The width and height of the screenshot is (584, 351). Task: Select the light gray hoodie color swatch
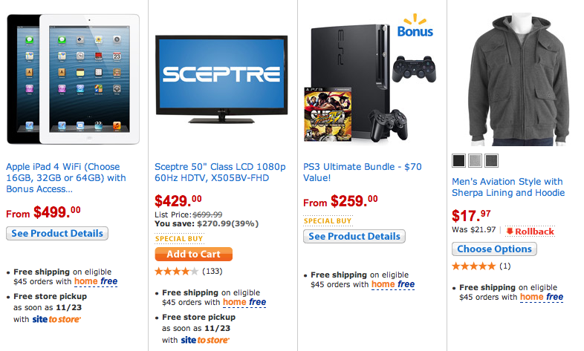(475, 160)
